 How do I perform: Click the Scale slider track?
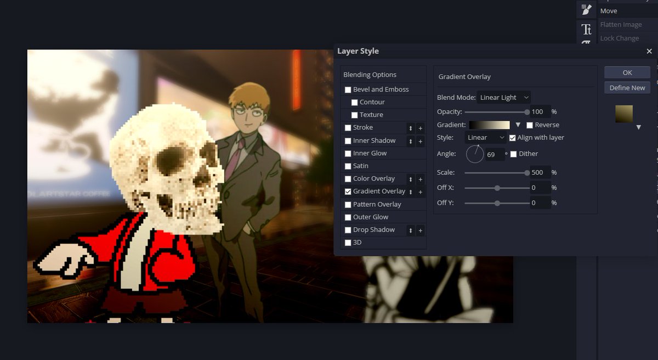click(x=497, y=173)
